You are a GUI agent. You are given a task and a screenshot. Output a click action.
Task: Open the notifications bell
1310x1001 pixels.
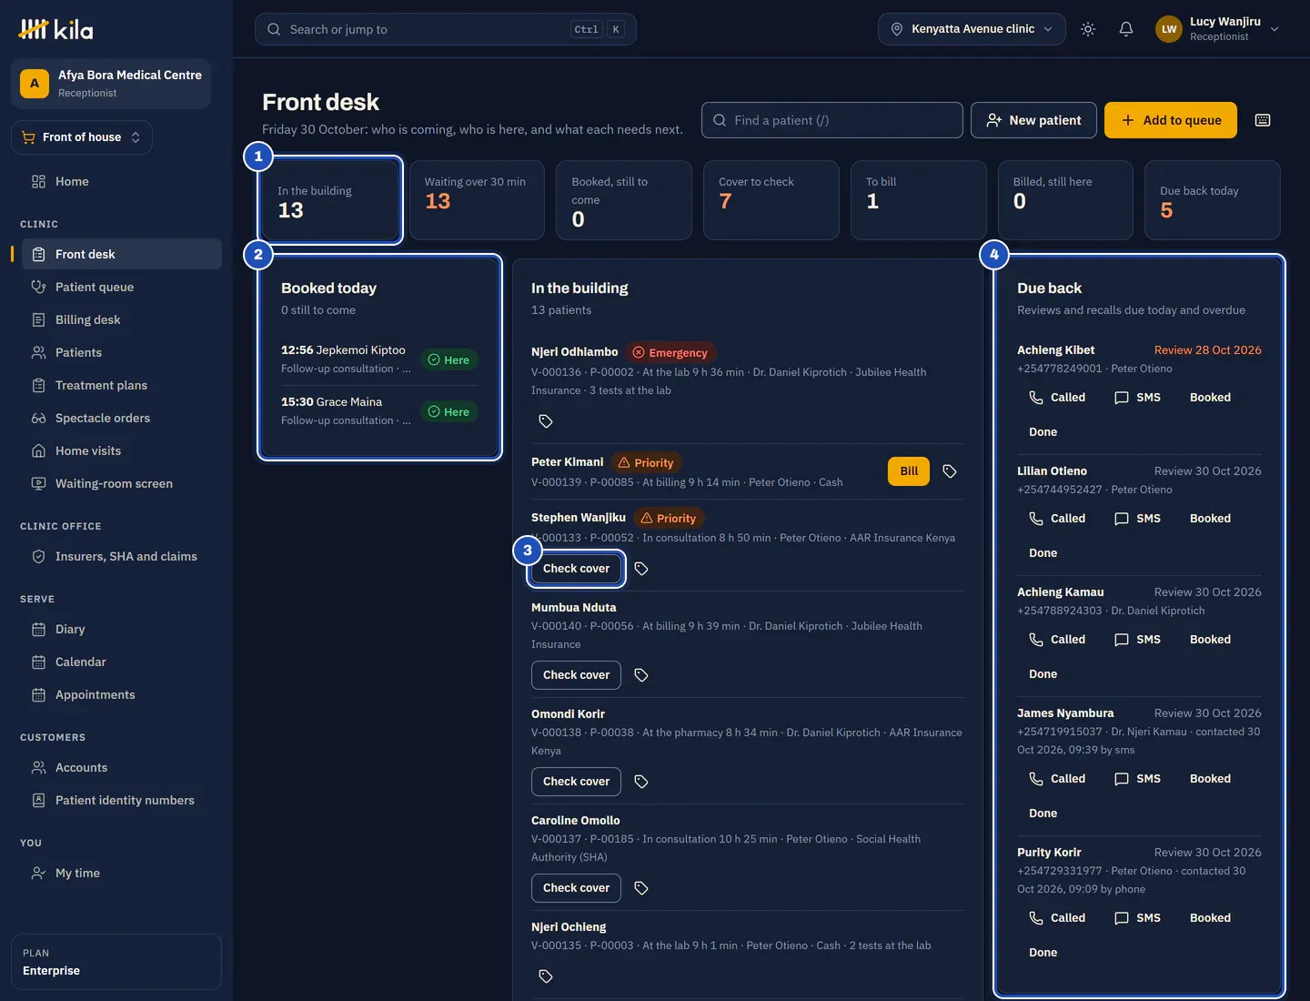click(1126, 29)
